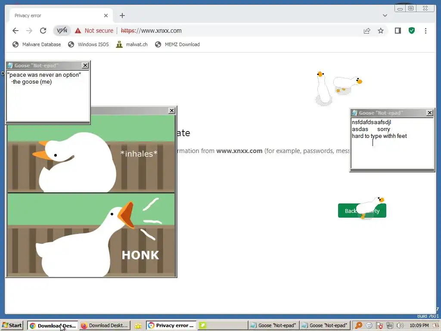The image size is (441, 331).
Task: Click the volume speaker tray icon
Action: click(400, 326)
